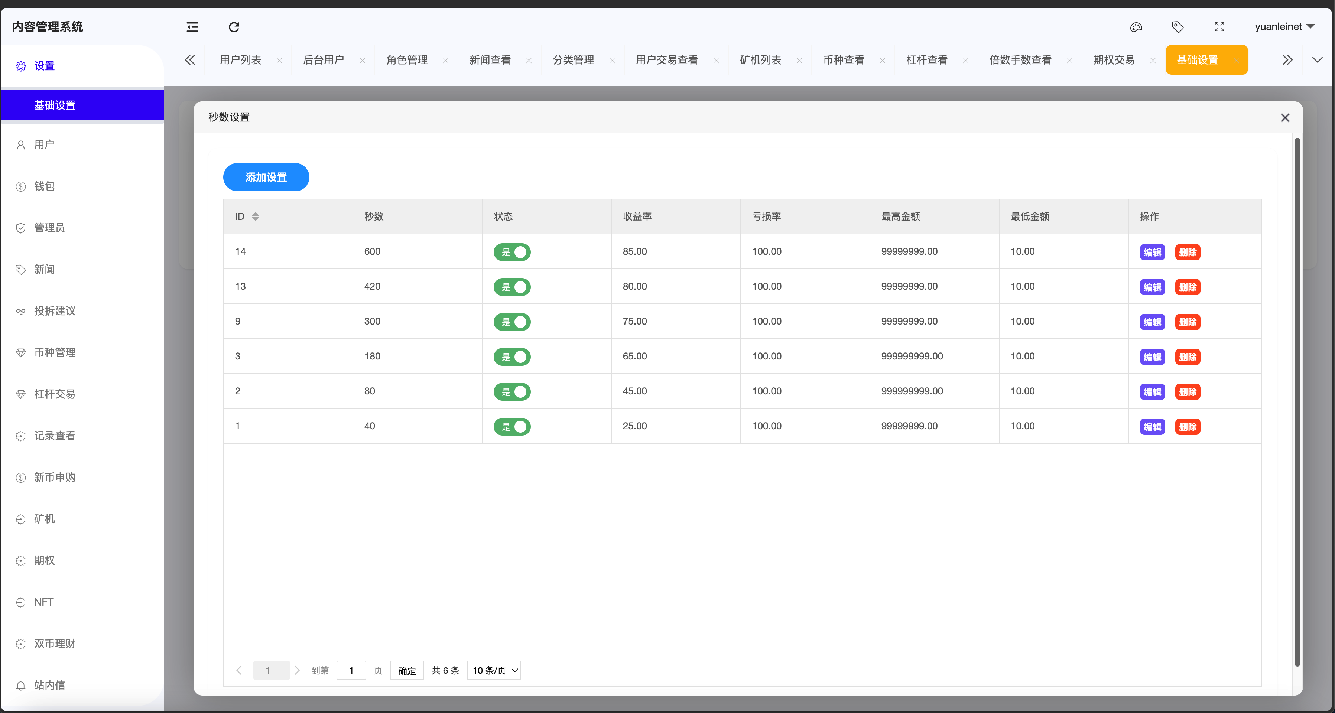The image size is (1335, 713).
Task: Toggle fullscreen mode icon
Action: pyautogui.click(x=1219, y=27)
